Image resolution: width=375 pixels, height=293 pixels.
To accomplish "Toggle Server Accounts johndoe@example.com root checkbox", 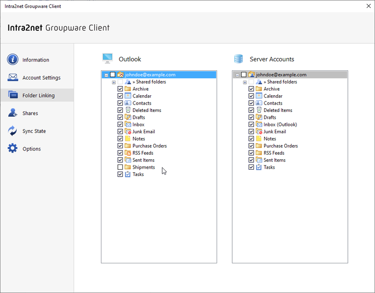I will [244, 74].
